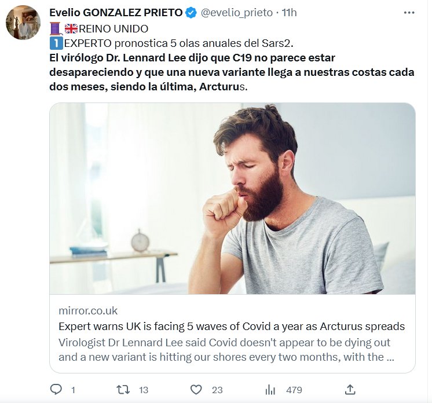This screenshot has width=432, height=403.
Task: Open the view analytics bar chart icon
Action: 270,389
